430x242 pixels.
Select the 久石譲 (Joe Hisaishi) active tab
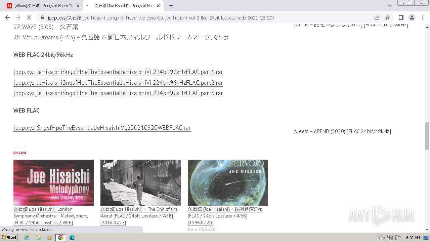pos(123,6)
